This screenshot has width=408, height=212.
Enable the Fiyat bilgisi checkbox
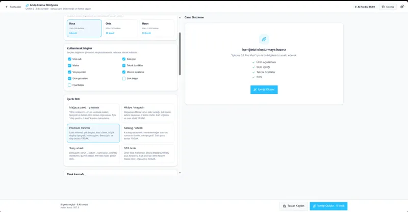click(x=69, y=85)
